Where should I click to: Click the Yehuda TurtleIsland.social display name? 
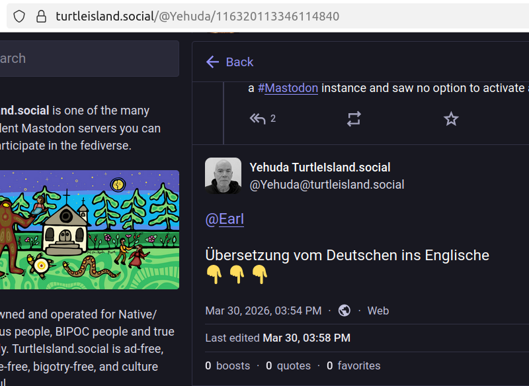pos(320,168)
